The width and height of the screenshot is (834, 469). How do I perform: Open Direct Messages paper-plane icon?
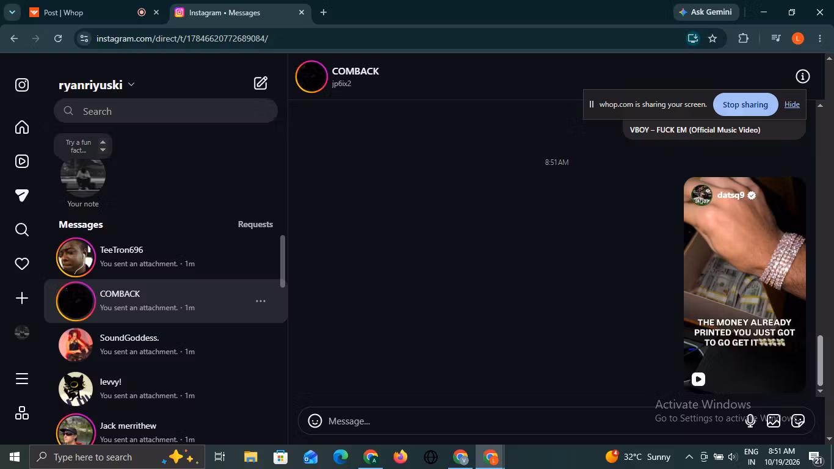pos(22,195)
